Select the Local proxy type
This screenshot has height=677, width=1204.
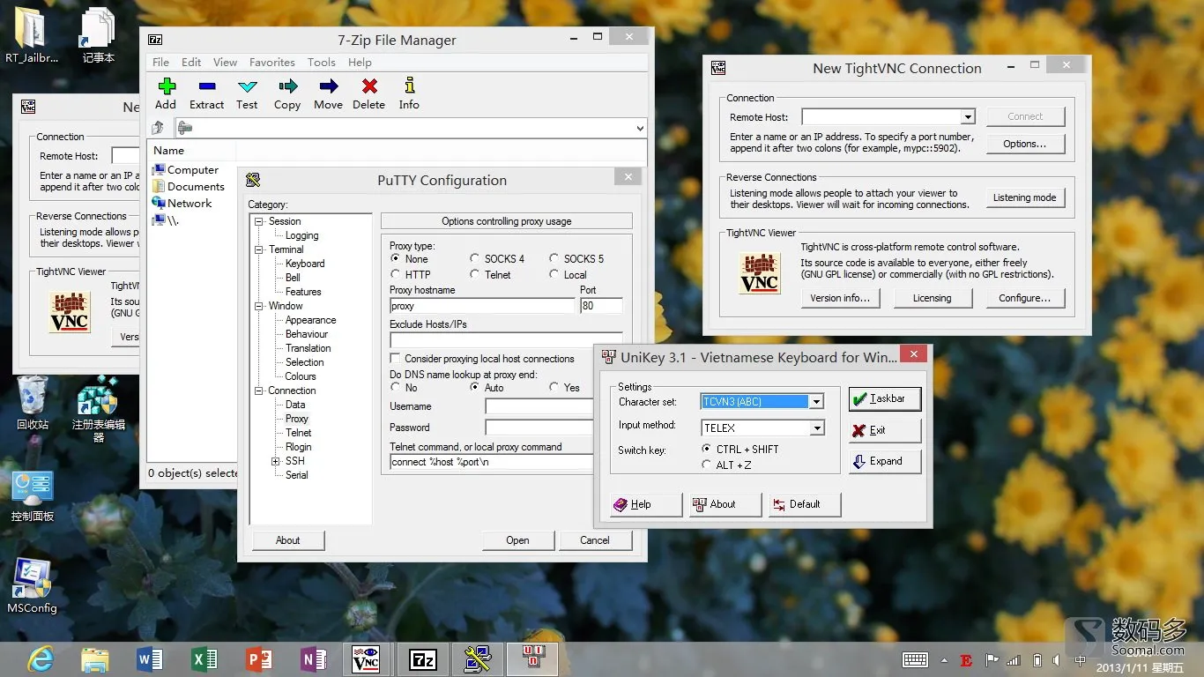pyautogui.click(x=554, y=275)
